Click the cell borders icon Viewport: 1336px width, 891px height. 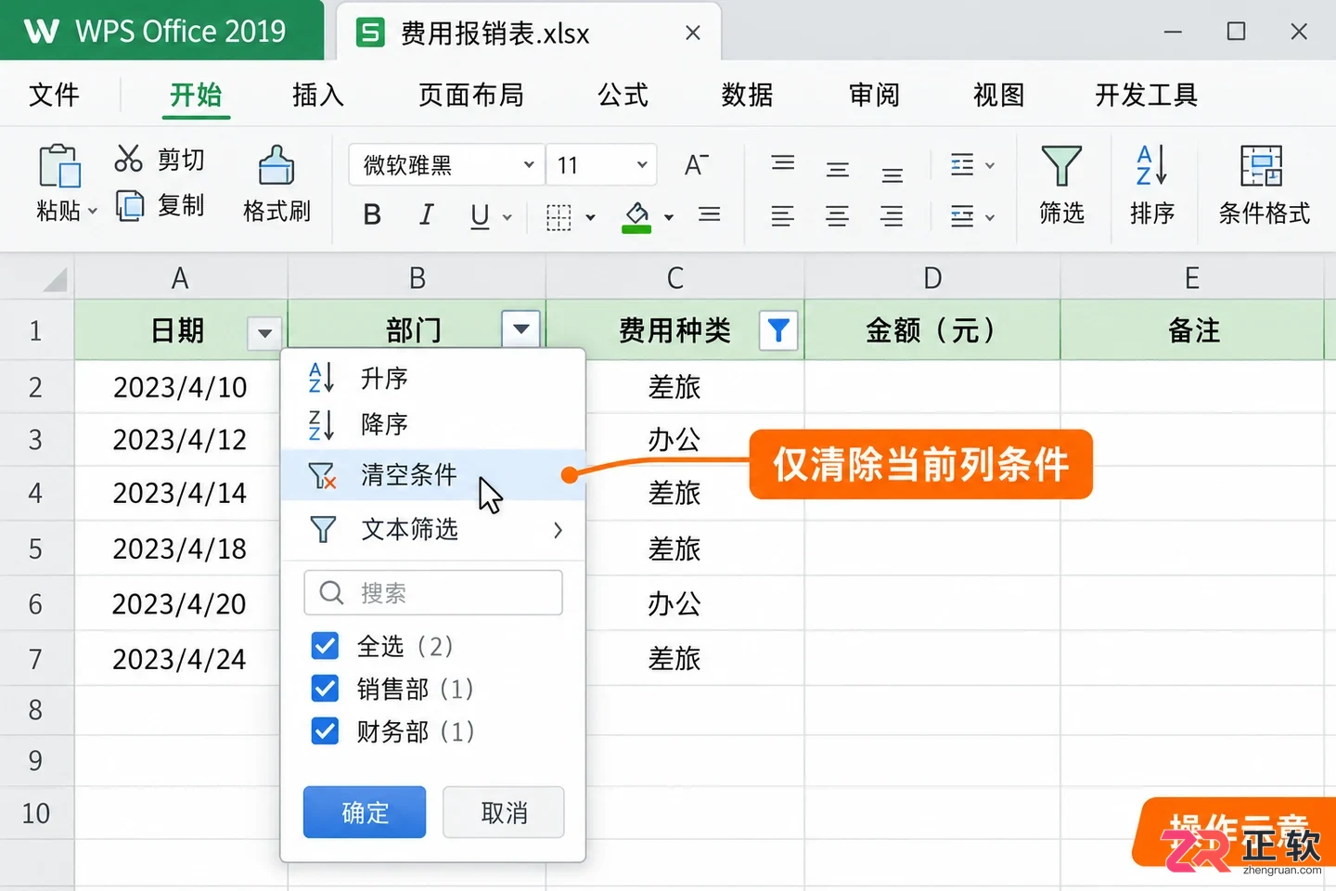click(x=559, y=217)
